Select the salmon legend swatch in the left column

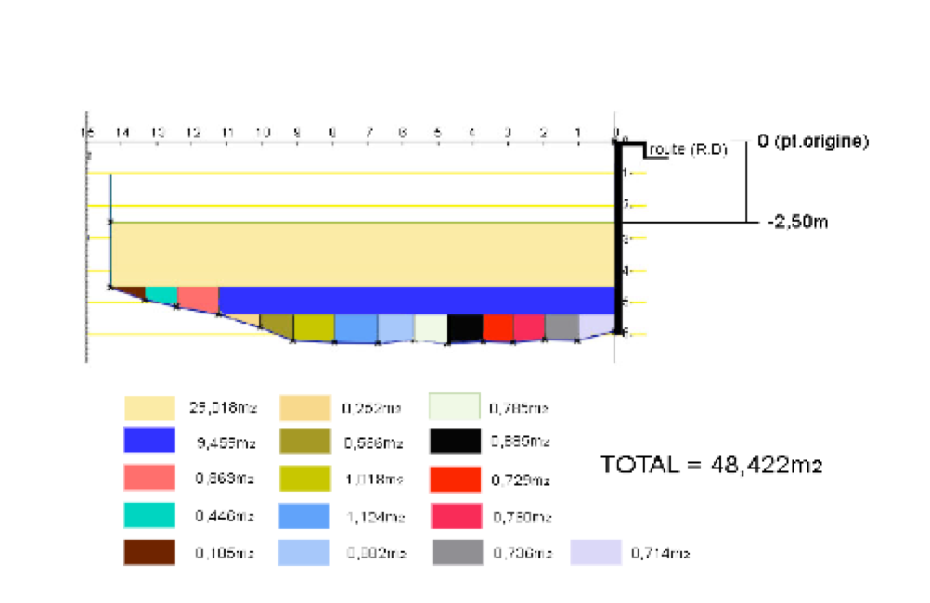click(149, 477)
